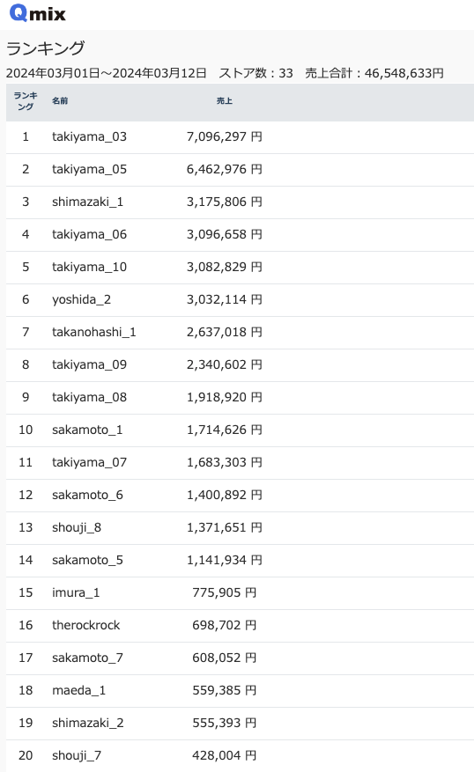474x772 pixels.
Task: Open the shimazaki_1 entry
Action: coord(87,202)
